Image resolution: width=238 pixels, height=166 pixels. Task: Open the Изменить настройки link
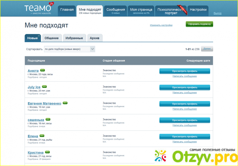(x=161, y=25)
